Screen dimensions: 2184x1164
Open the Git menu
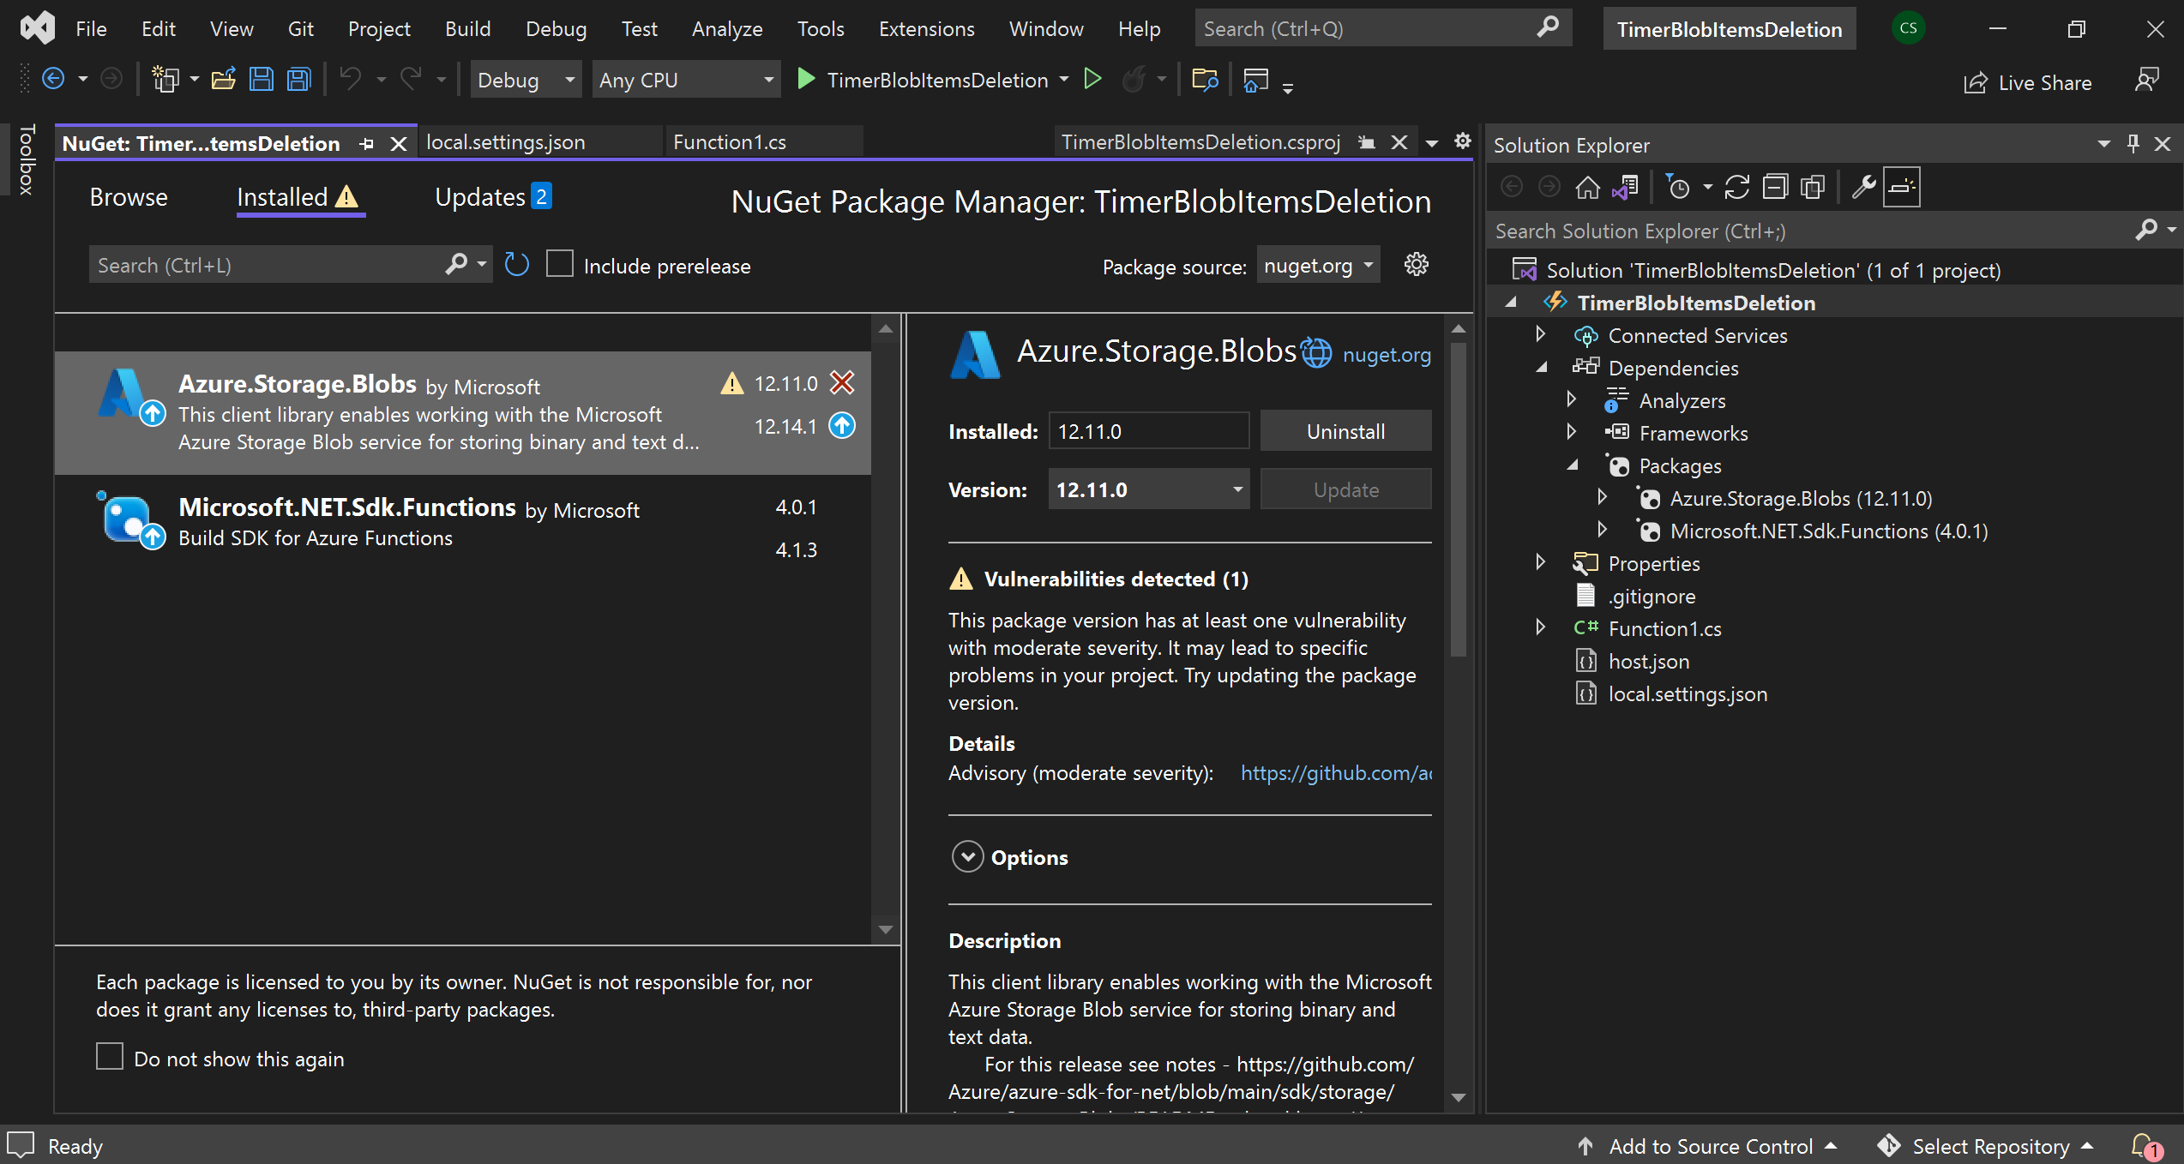tap(300, 29)
